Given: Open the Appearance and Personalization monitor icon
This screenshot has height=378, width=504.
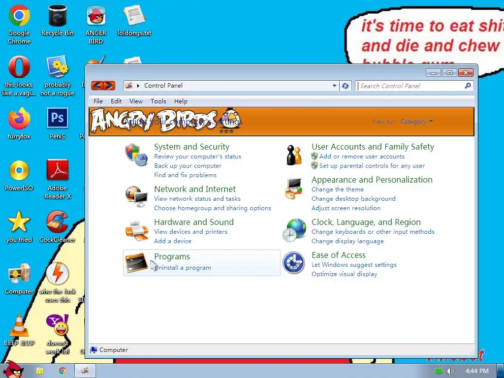Looking at the screenshot, I should click(294, 189).
